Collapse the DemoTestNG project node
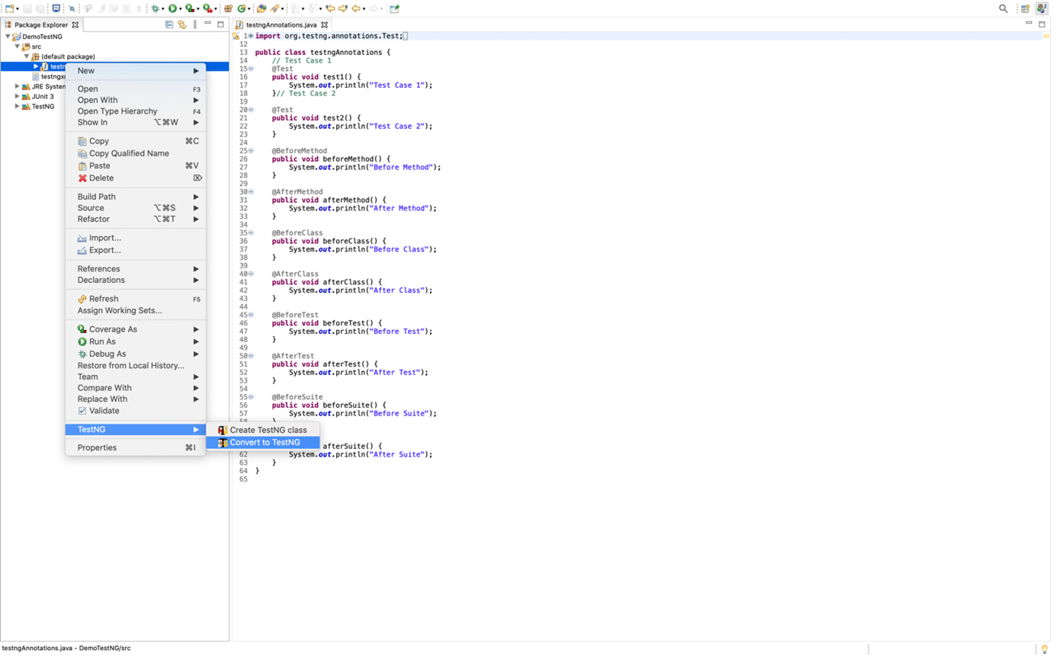 (6, 36)
